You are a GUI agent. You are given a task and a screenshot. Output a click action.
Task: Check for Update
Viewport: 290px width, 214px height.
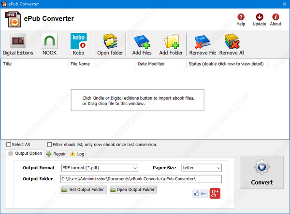[260, 19]
